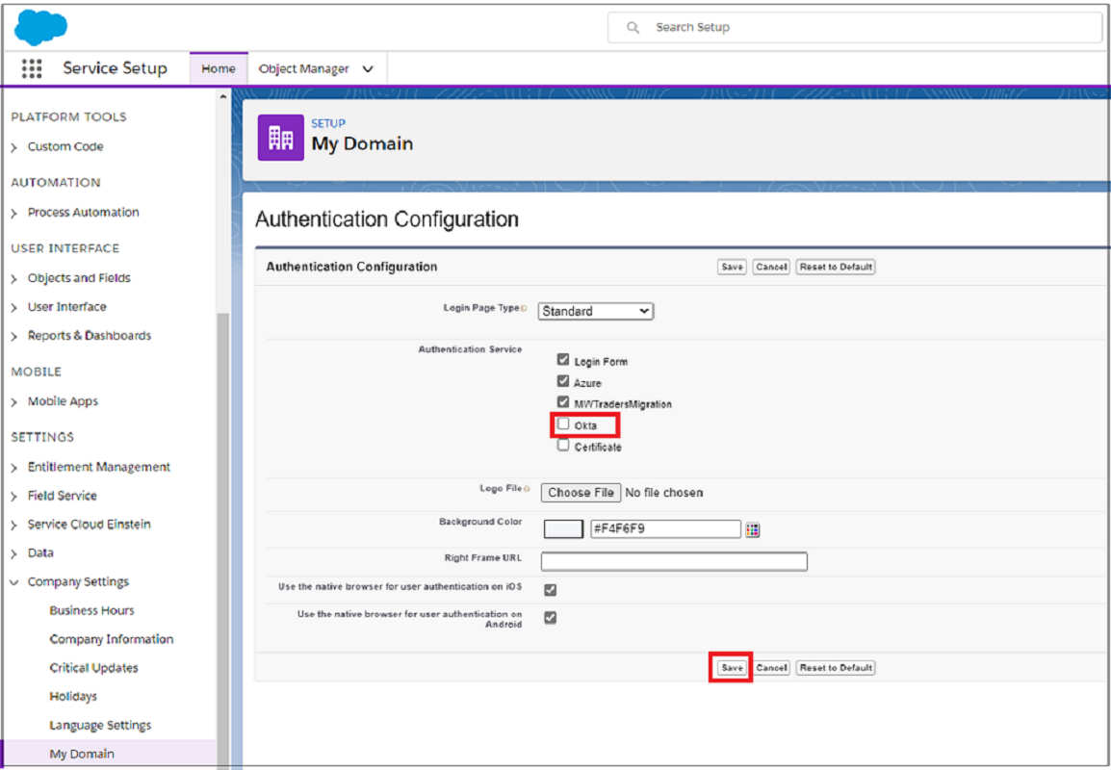Image resolution: width=1111 pixels, height=770 pixels.
Task: Click the Login Page Type help icon
Action: (x=525, y=310)
